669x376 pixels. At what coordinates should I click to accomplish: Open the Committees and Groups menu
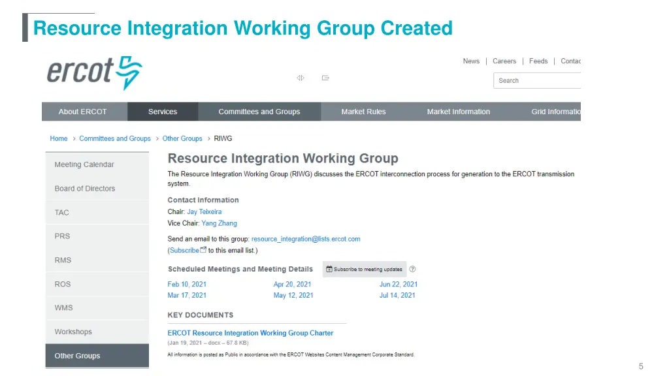coord(259,112)
